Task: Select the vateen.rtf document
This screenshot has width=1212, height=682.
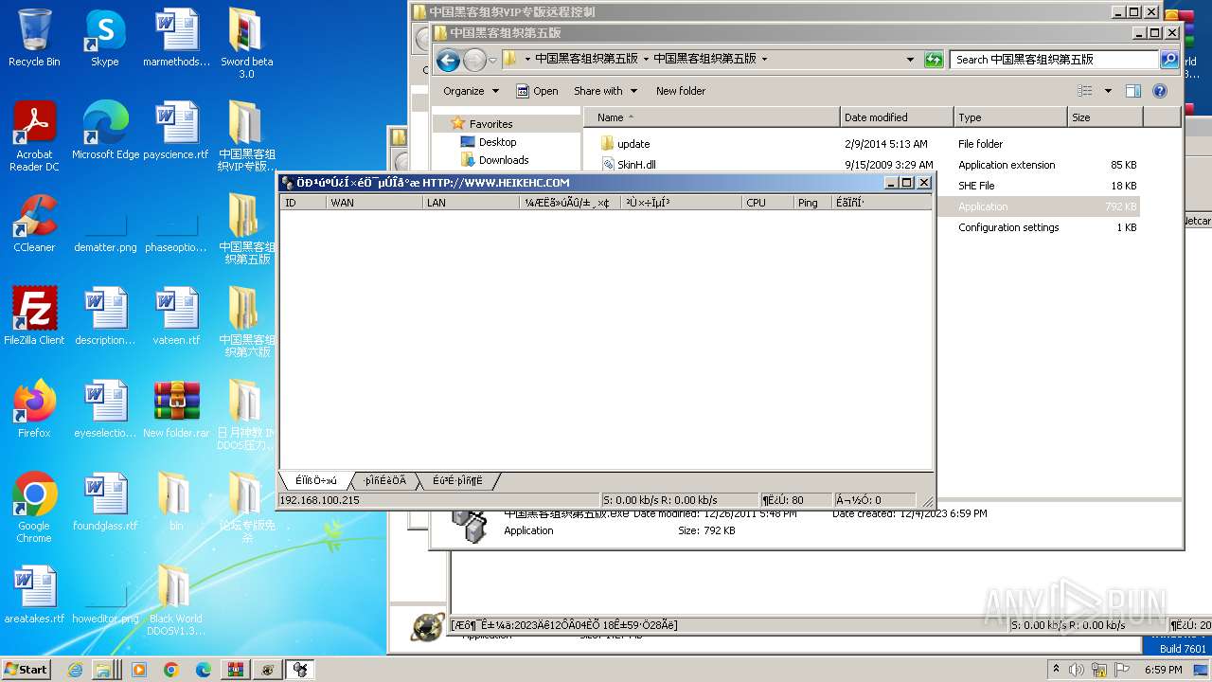Action: (176, 316)
